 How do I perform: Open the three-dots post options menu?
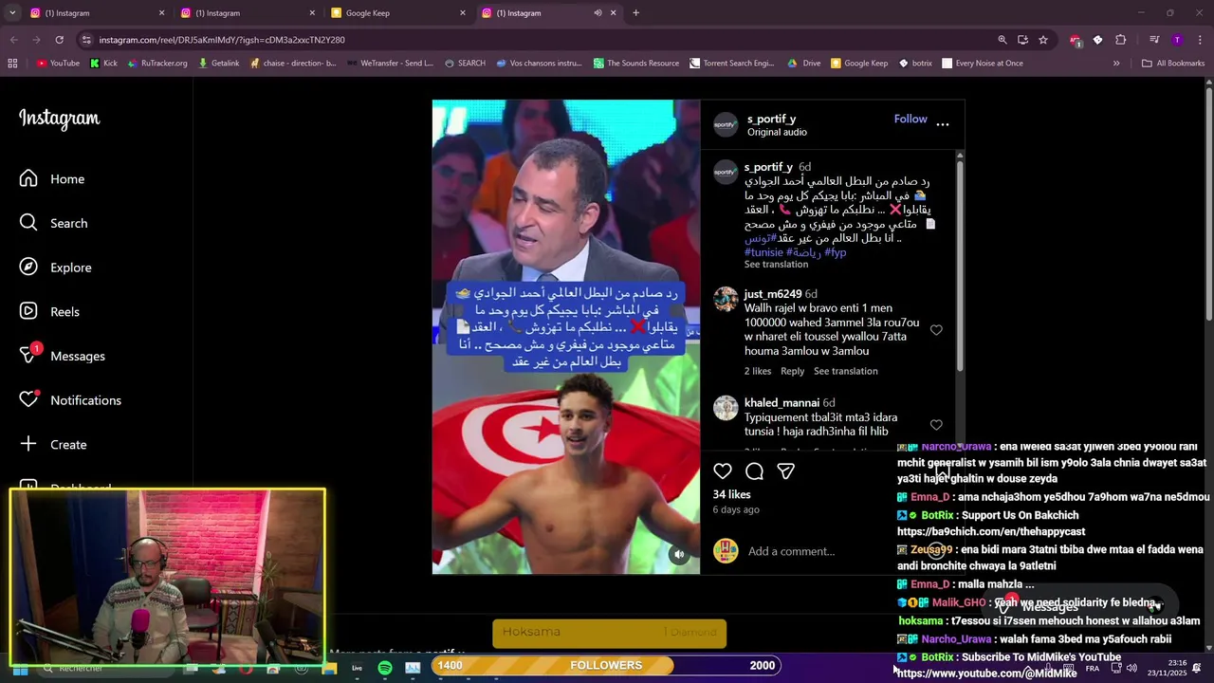[943, 123]
